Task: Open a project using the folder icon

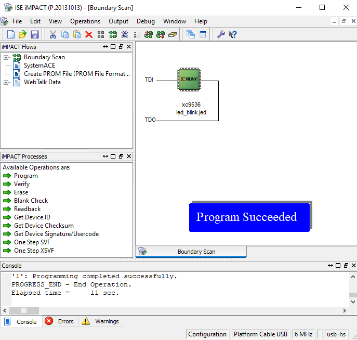Action: coord(22,35)
